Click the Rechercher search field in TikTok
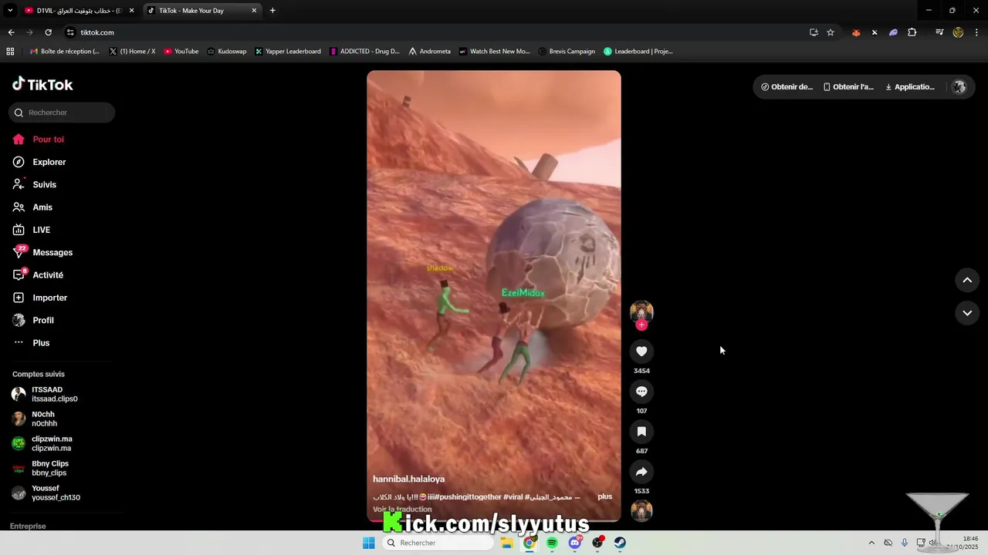The width and height of the screenshot is (988, 555). (62, 113)
